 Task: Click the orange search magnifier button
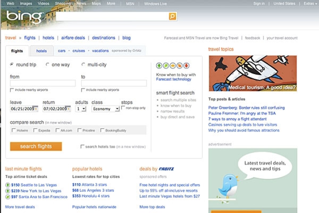point(173,17)
